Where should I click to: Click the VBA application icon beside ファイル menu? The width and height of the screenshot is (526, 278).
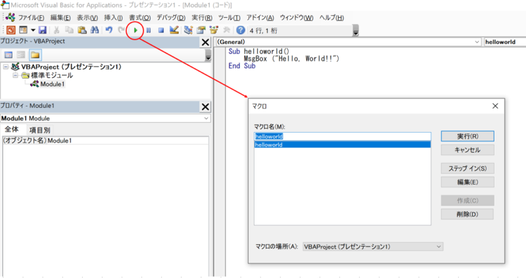[10, 18]
